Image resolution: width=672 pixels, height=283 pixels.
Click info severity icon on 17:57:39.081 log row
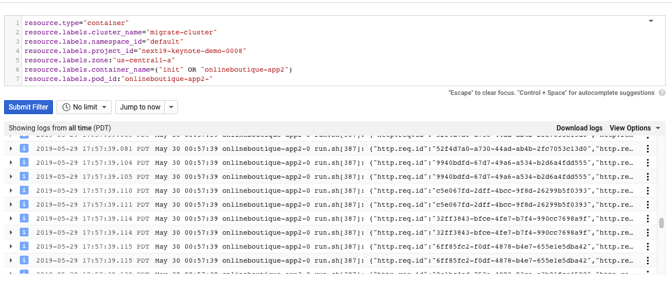click(24, 148)
